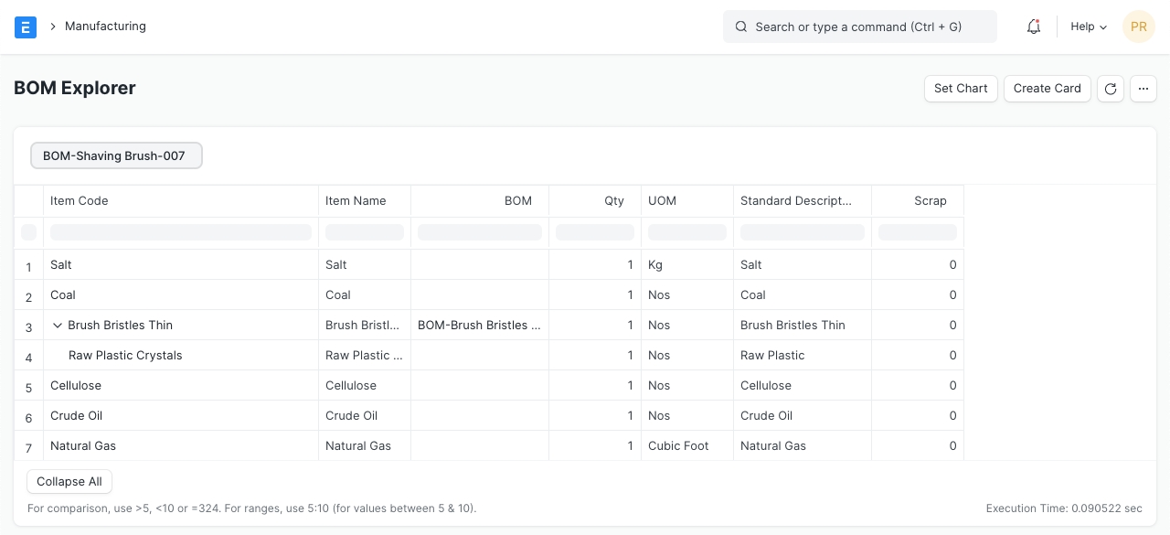1170x535 pixels.
Task: Click the Set Chart button
Action: (961, 89)
